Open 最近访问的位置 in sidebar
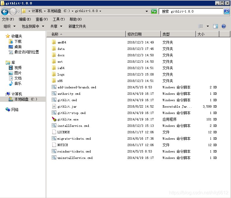 (27, 52)
